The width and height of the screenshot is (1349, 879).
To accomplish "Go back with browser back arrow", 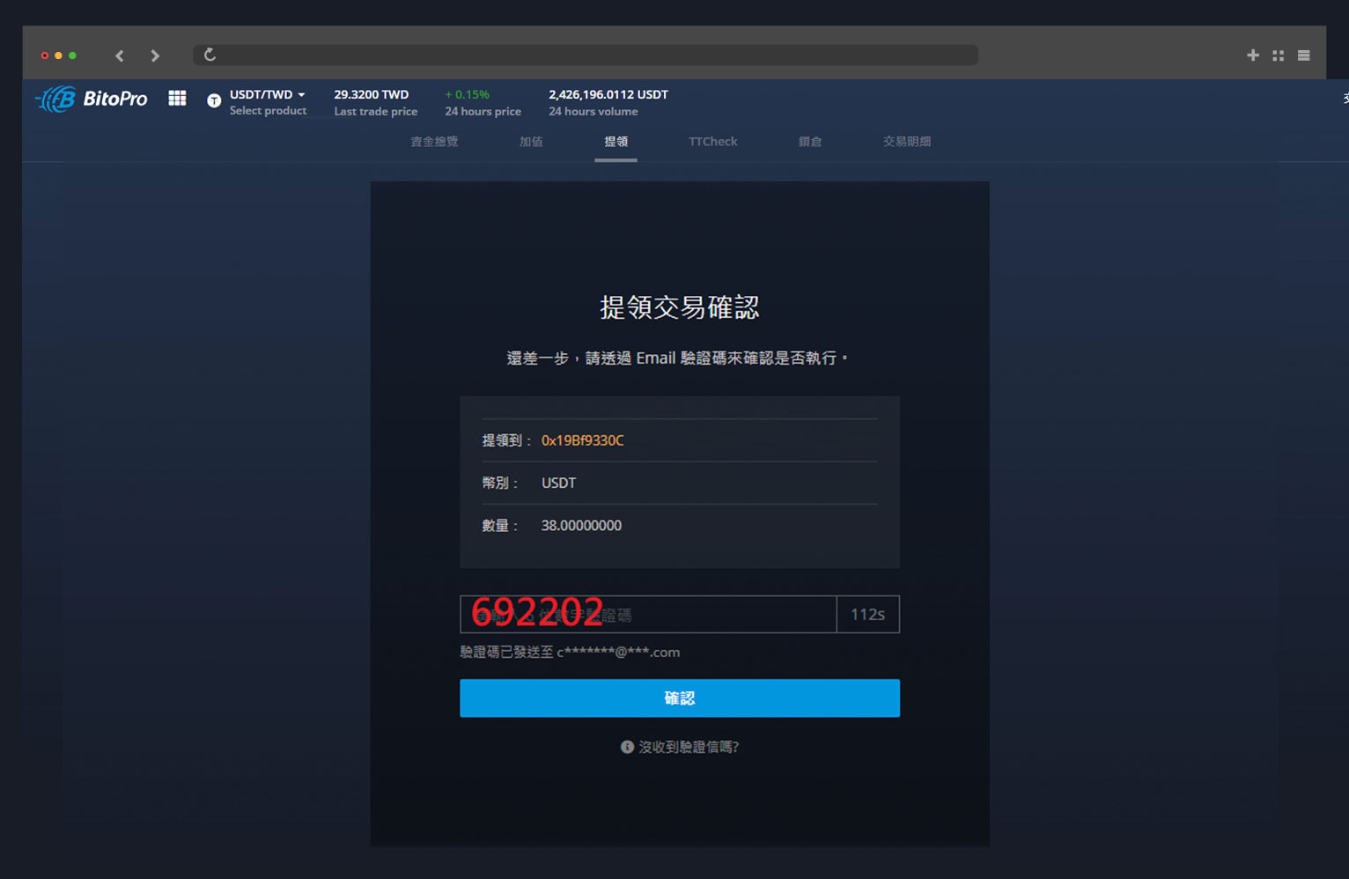I will (120, 55).
